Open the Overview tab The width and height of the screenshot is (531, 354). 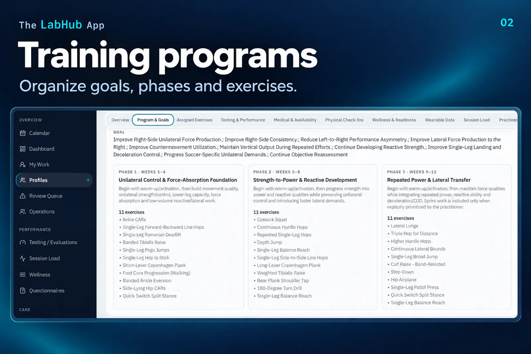pyautogui.click(x=120, y=120)
